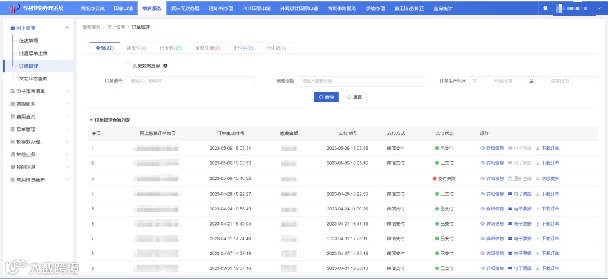Image resolution: width=608 pixels, height=279 pixels.
Task: Click 下载订单 for order row 2
Action: (x=548, y=163)
